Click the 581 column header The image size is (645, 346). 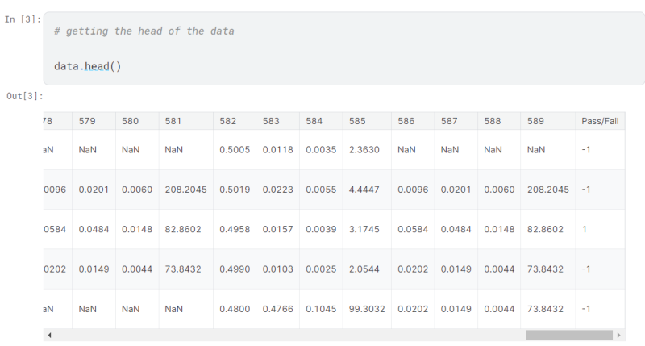173,121
